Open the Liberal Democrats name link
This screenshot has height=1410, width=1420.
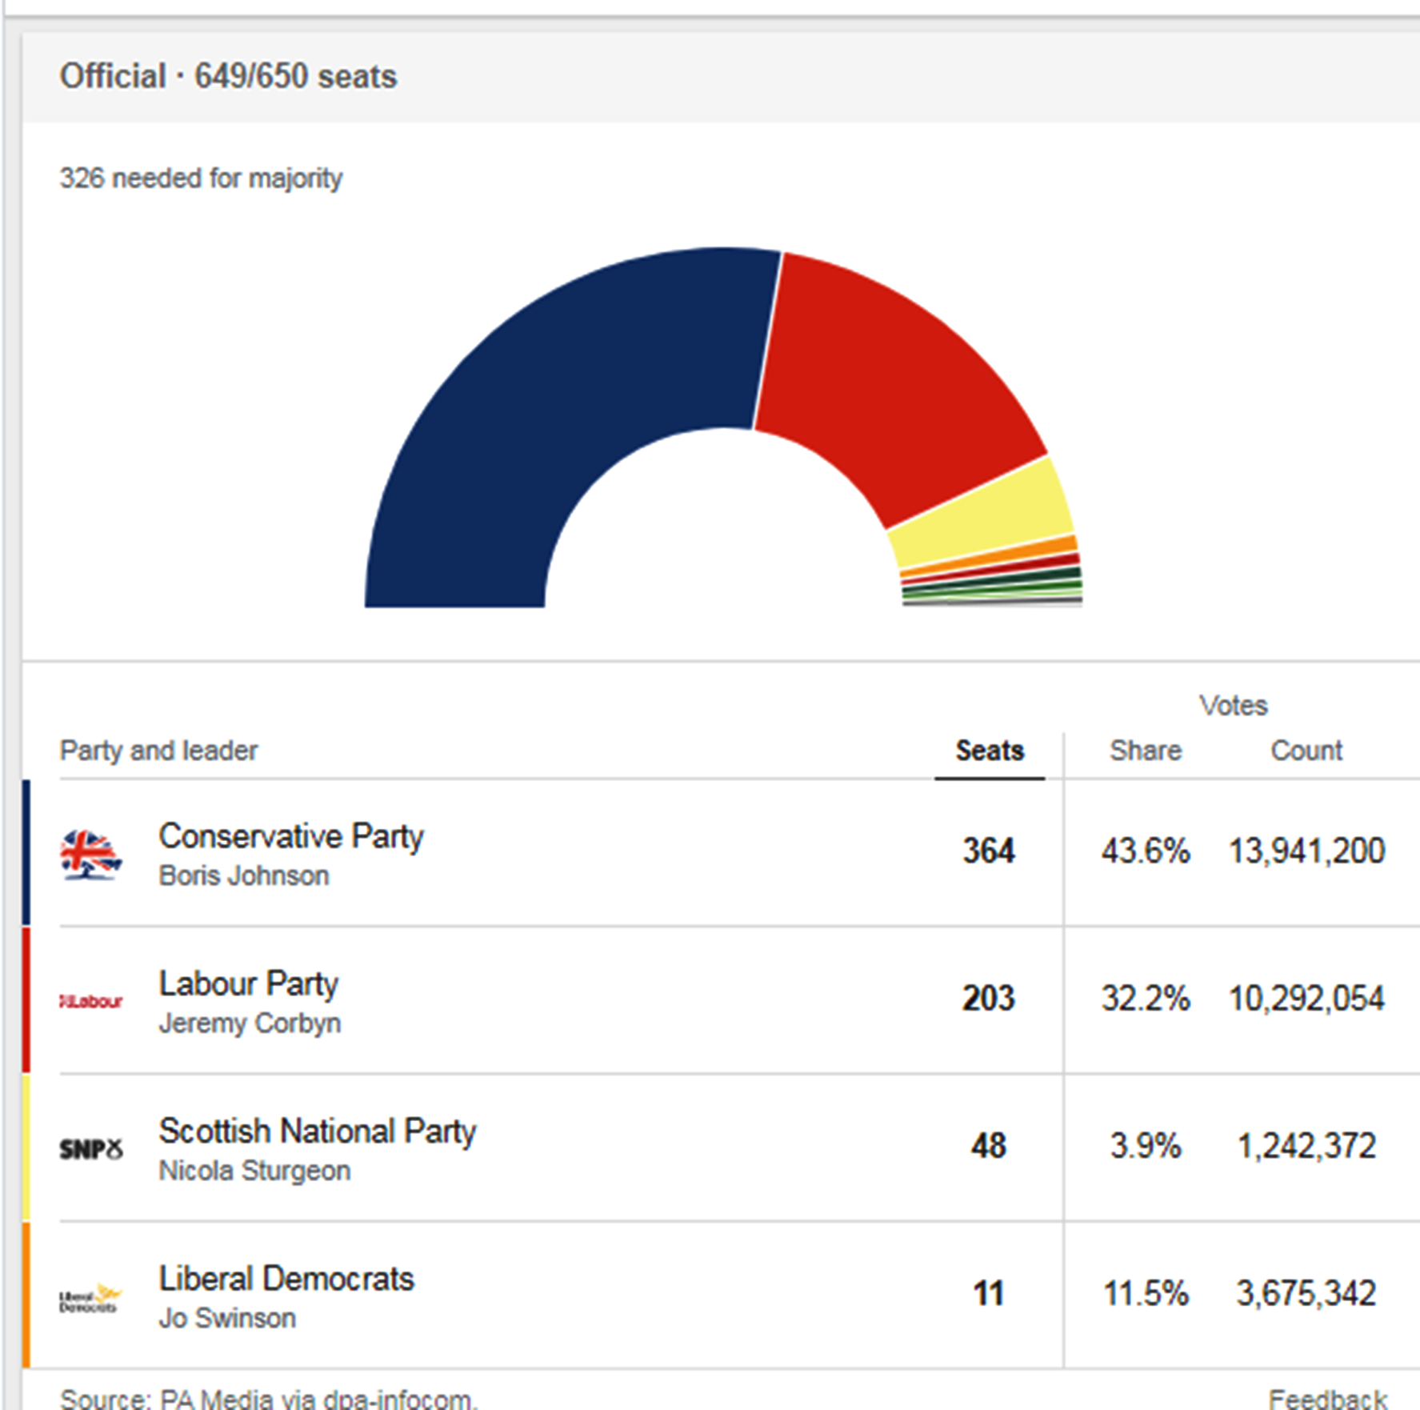[286, 1279]
